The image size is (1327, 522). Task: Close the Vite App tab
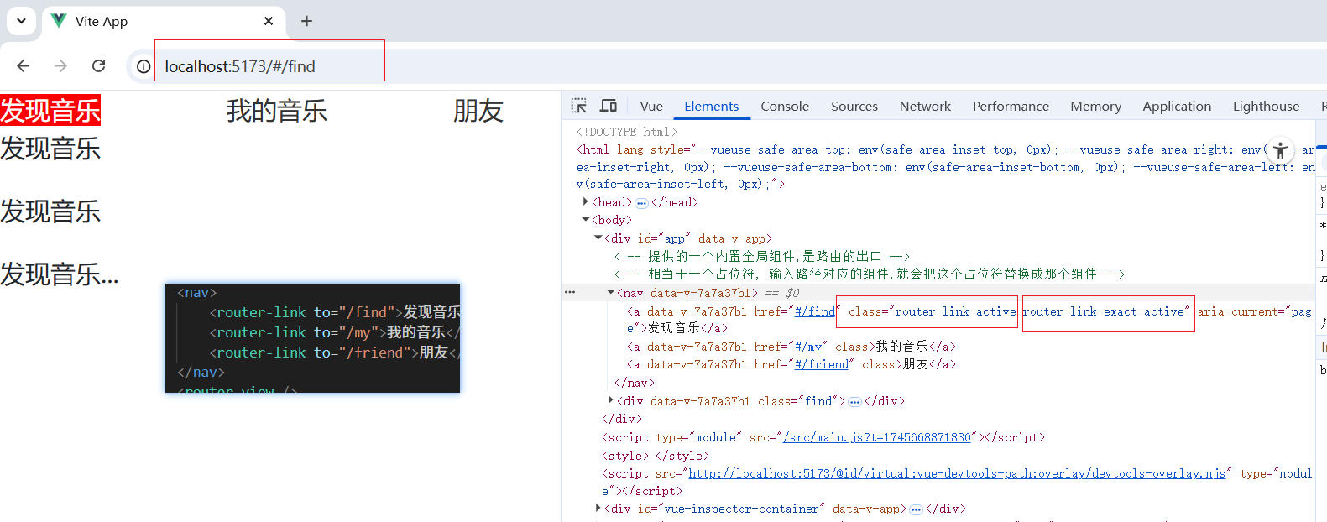pos(269,21)
